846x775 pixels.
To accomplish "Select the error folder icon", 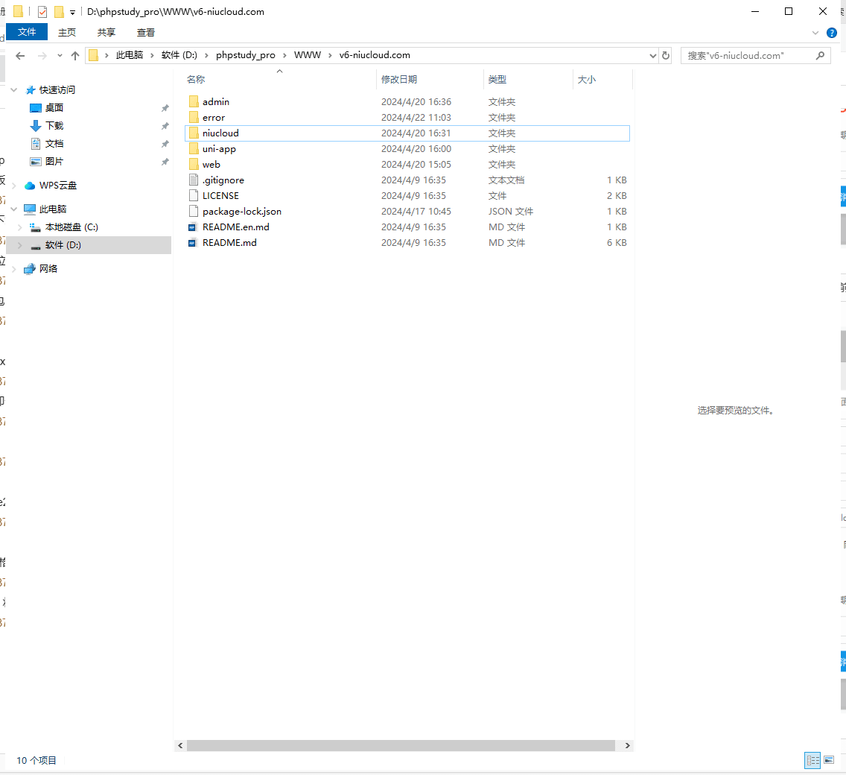I will 194,117.
